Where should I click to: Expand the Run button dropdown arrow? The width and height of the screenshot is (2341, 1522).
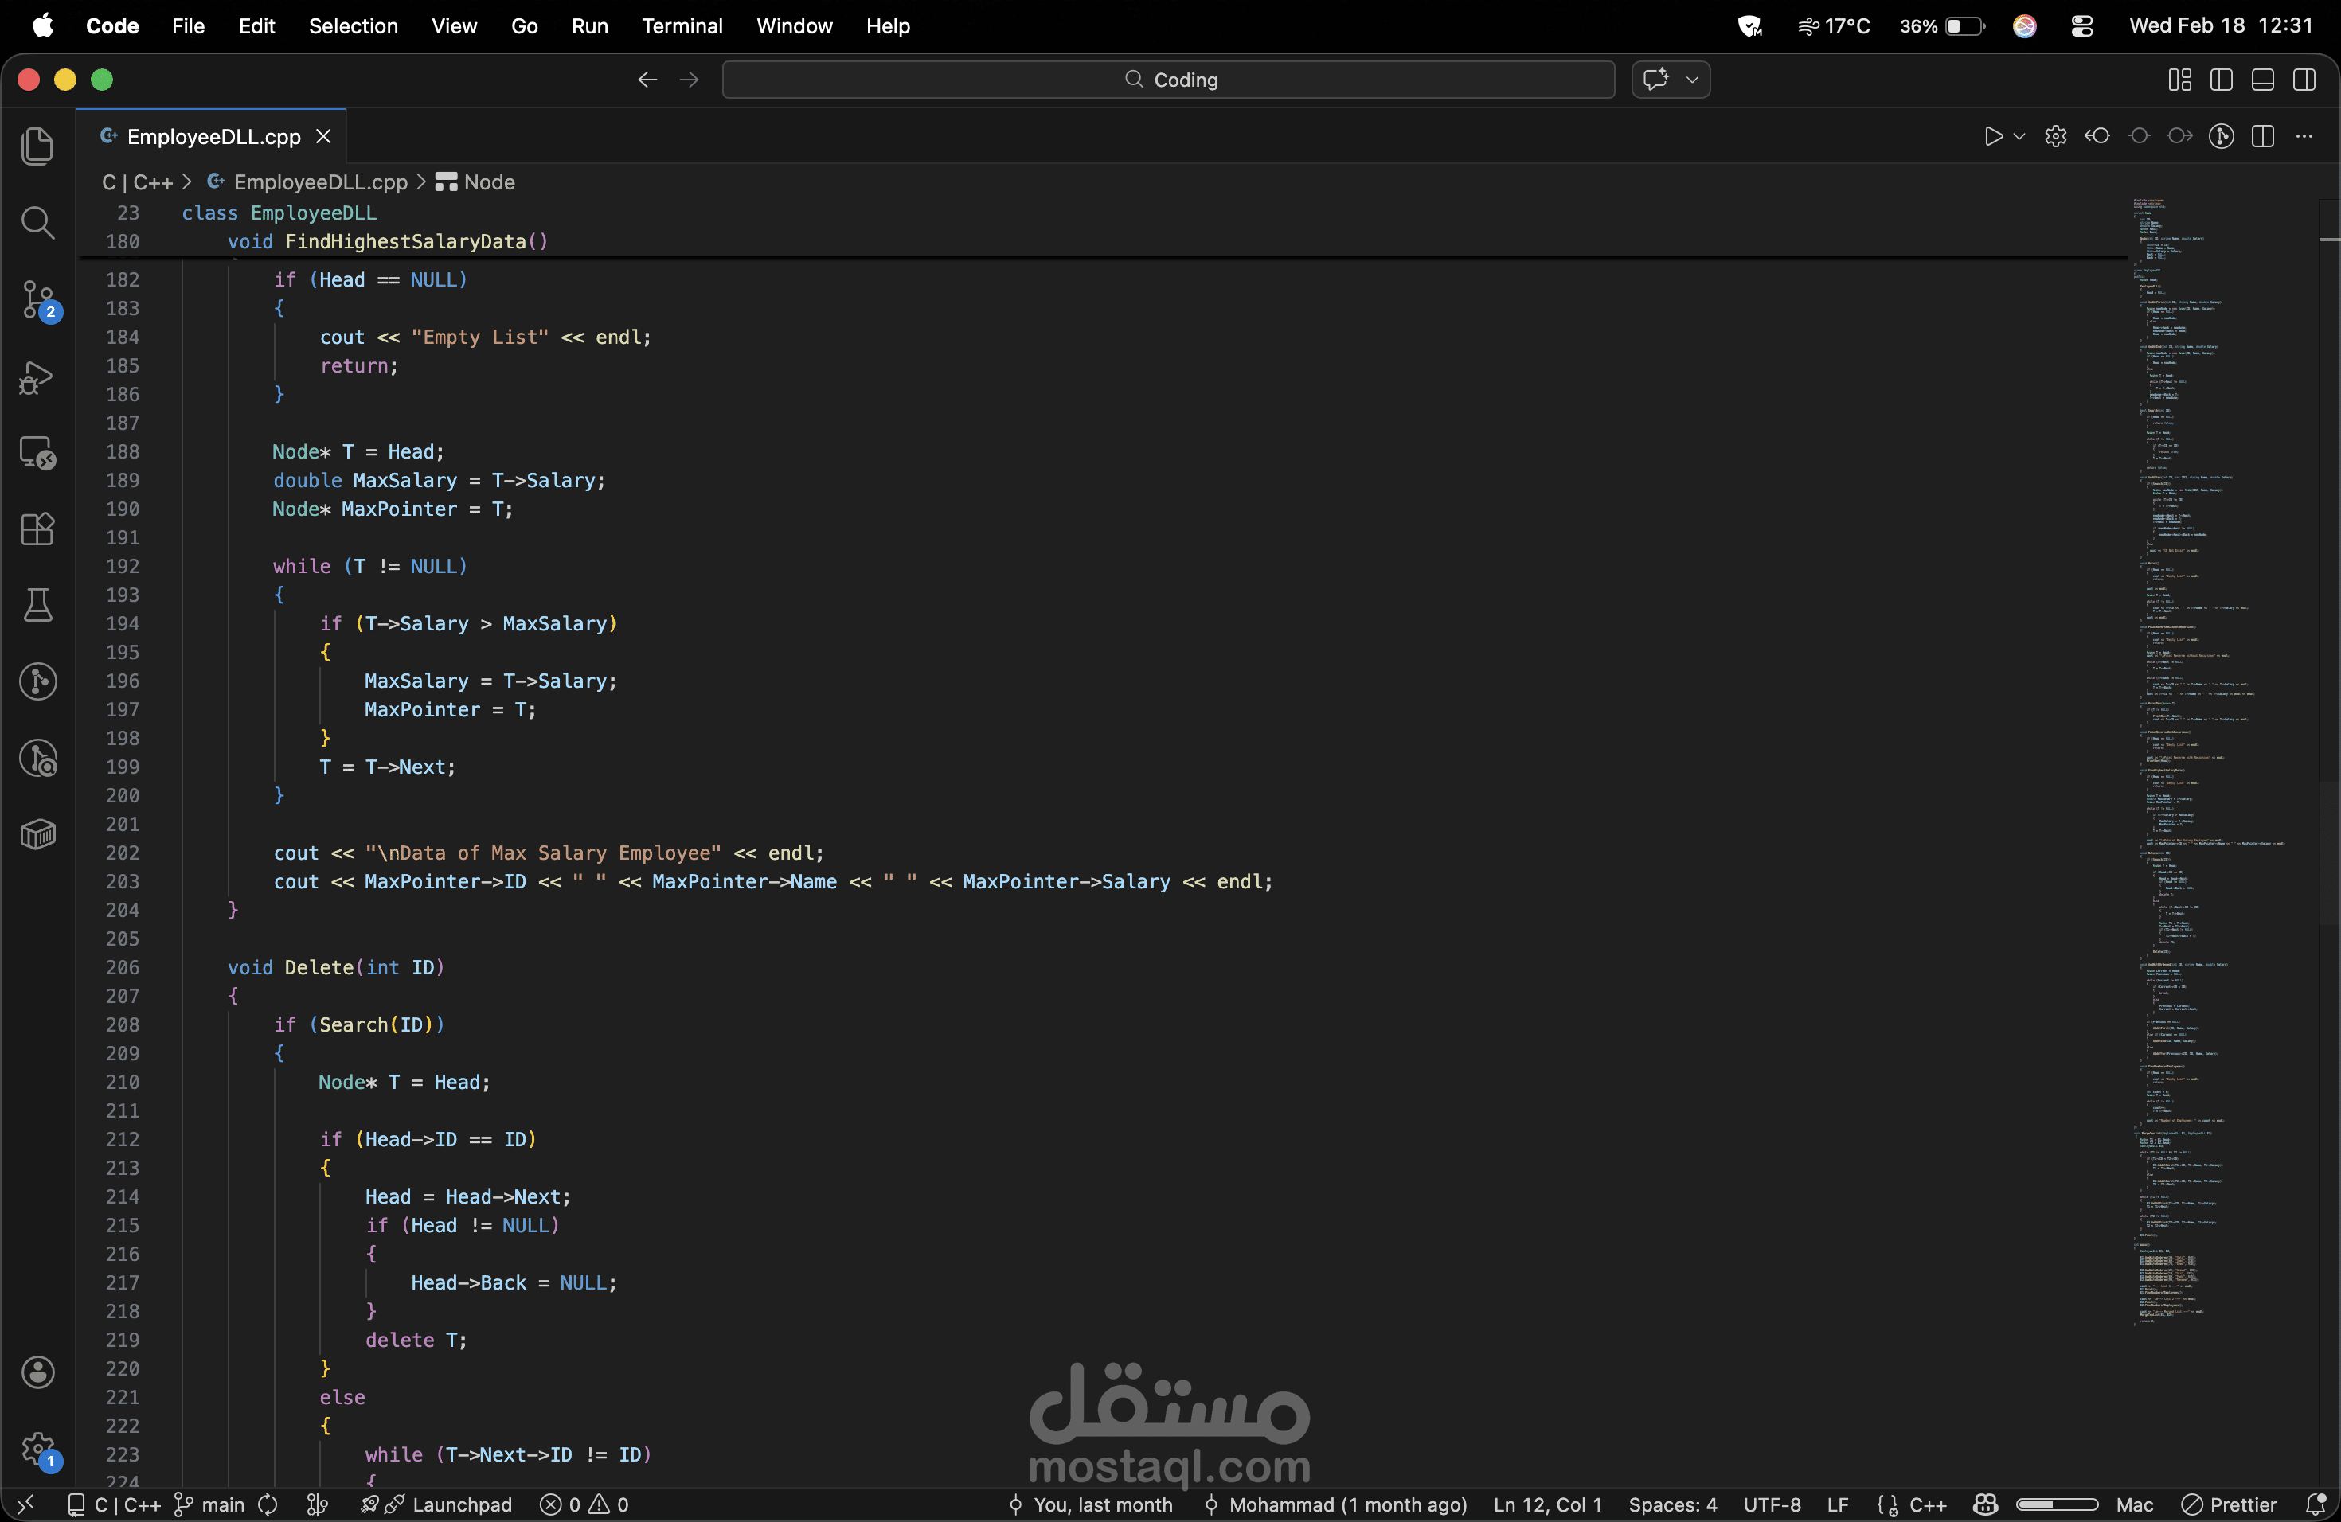click(x=2019, y=135)
